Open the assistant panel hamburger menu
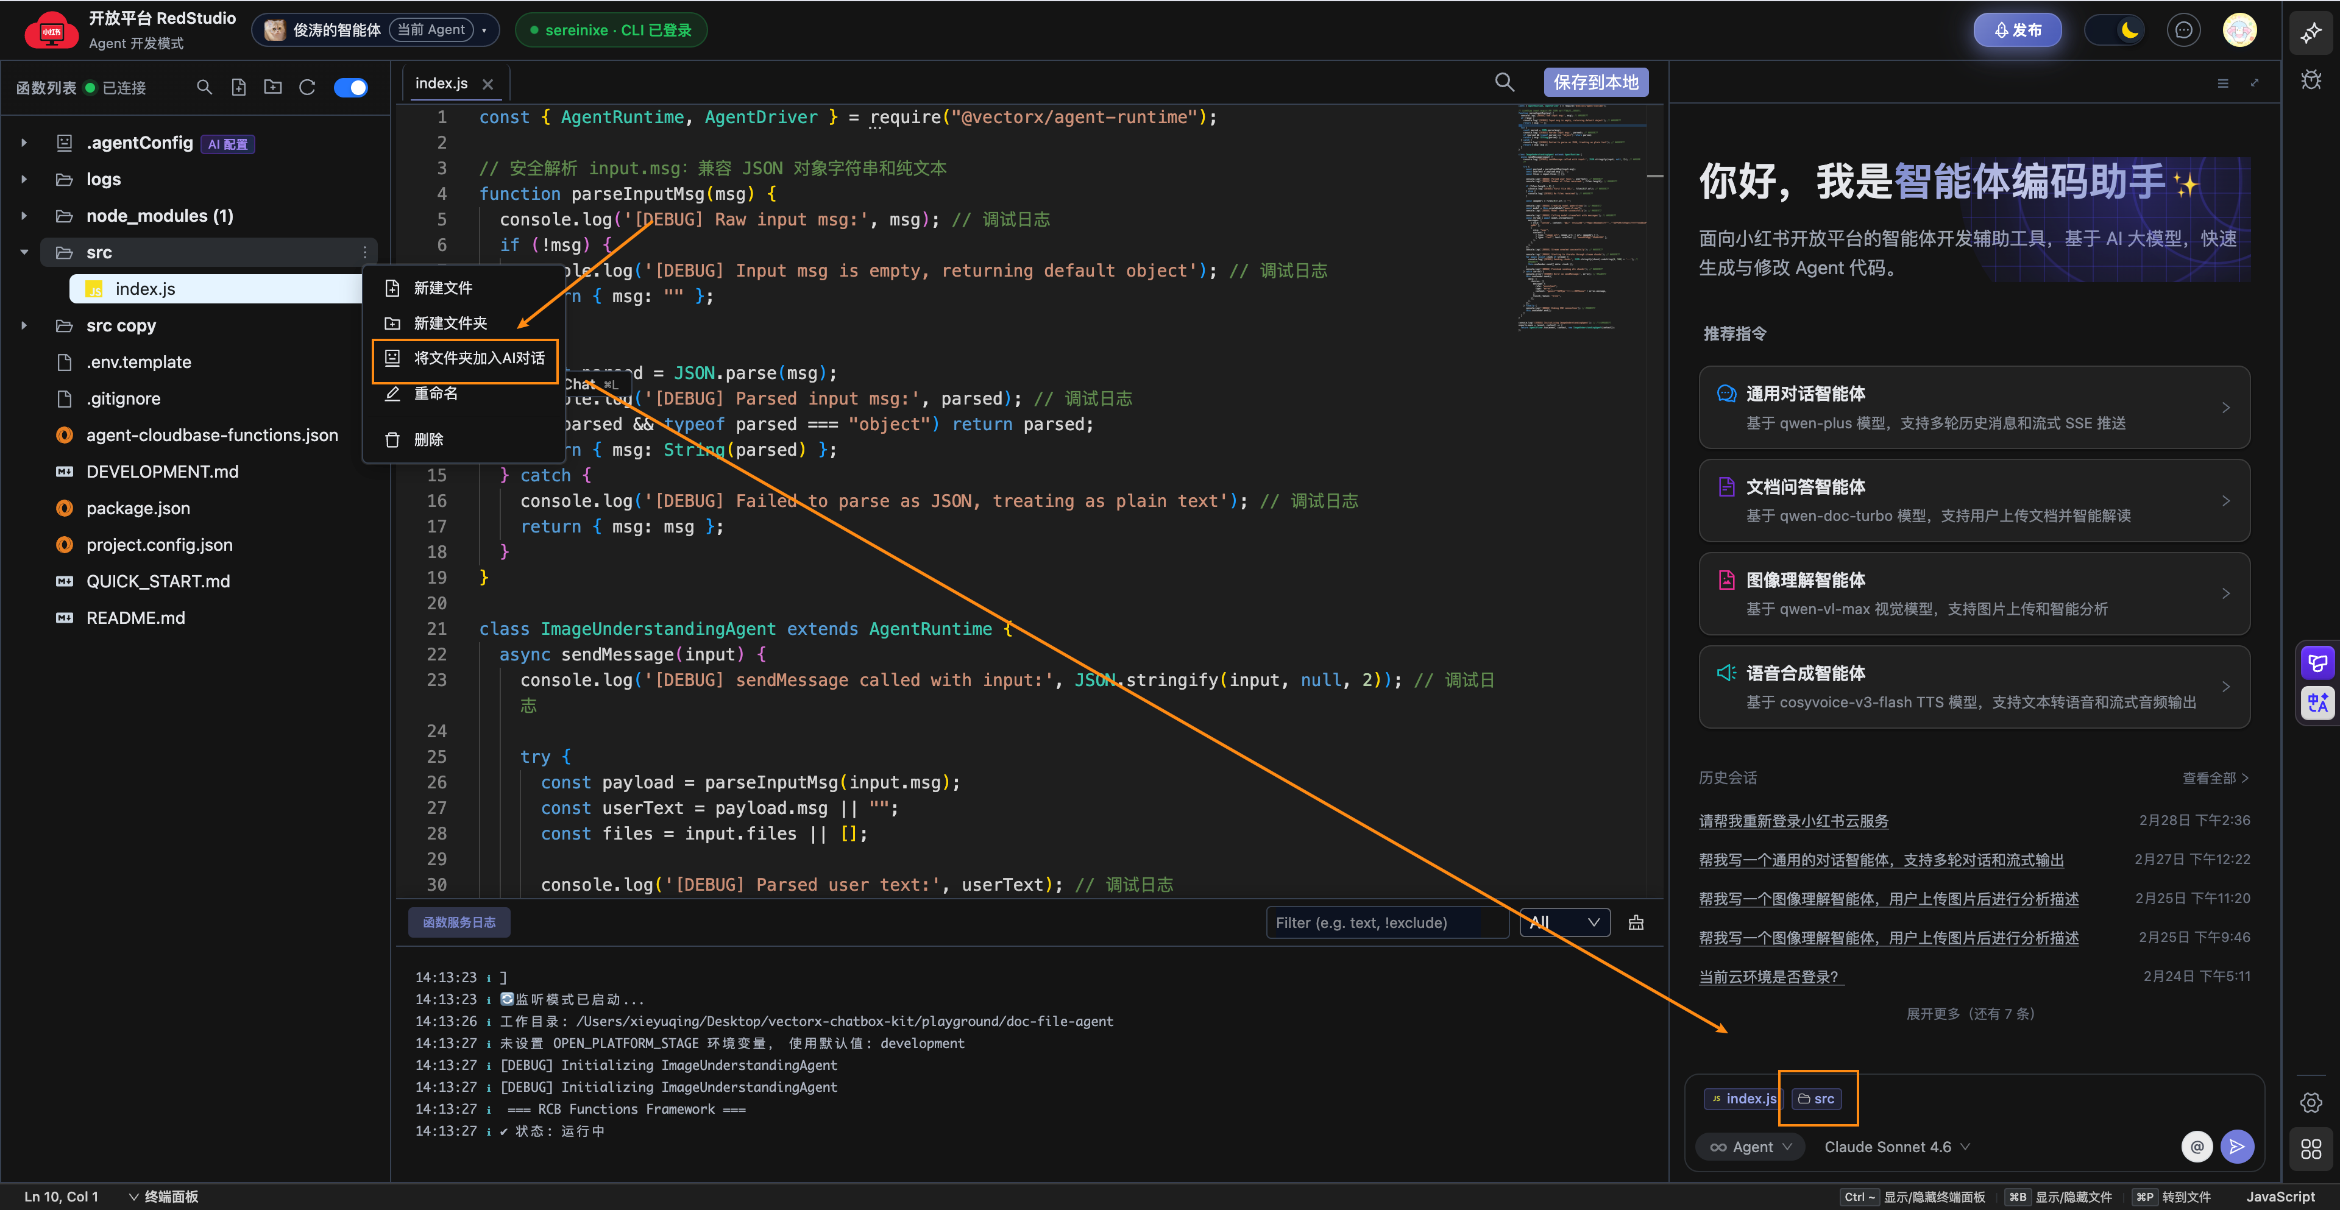The image size is (2340, 1210). pos(2223,83)
